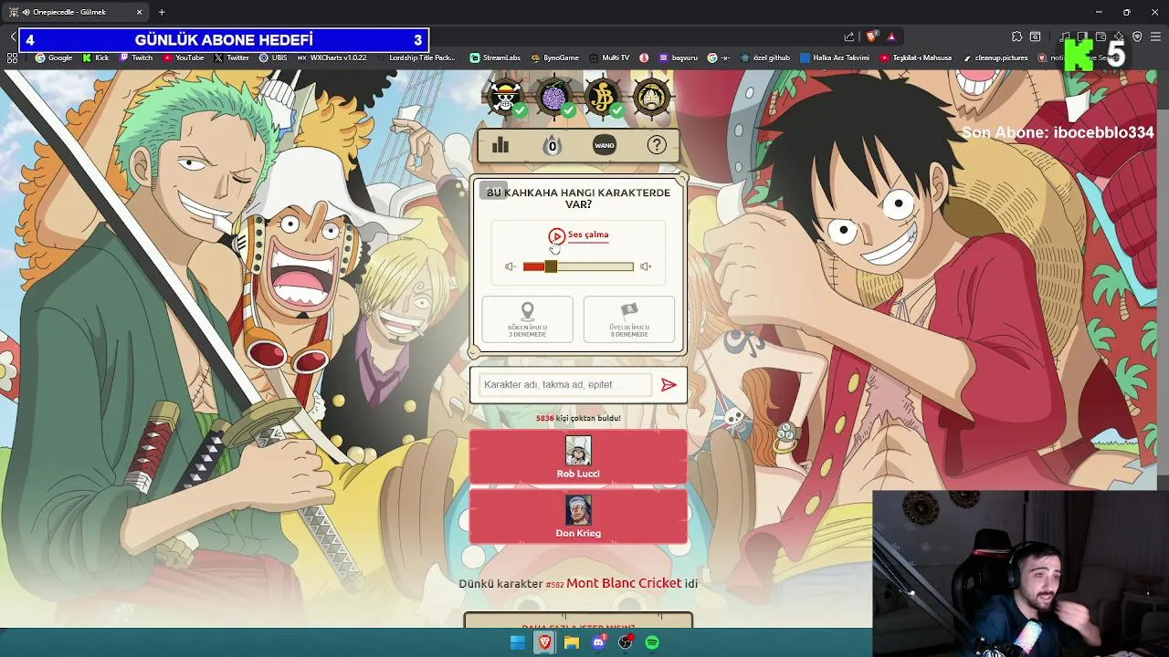1169x657 pixels.
Task: Open the Kick bookmark
Action: click(x=96, y=57)
